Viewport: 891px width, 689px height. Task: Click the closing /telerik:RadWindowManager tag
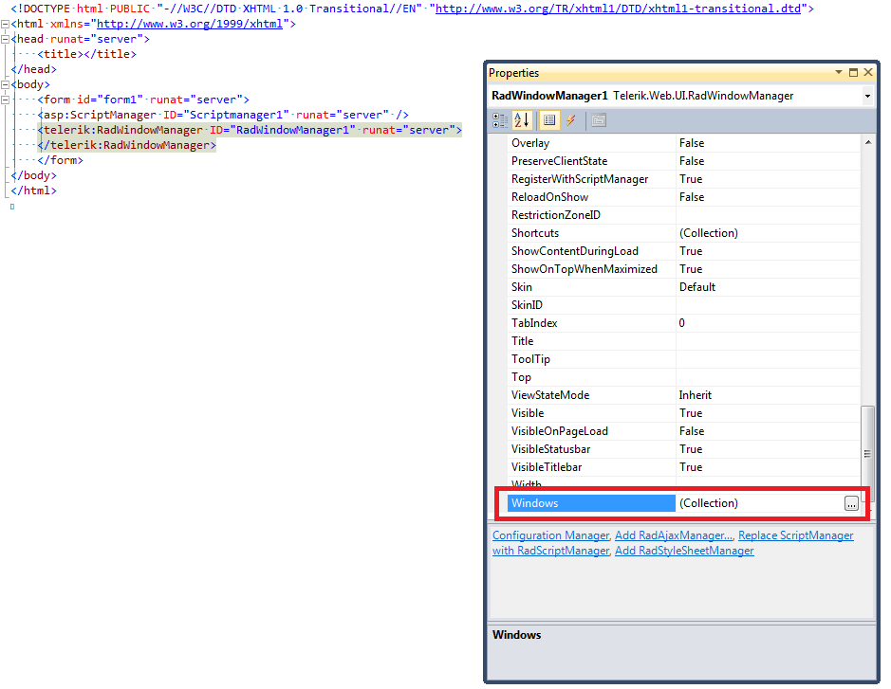(x=127, y=145)
